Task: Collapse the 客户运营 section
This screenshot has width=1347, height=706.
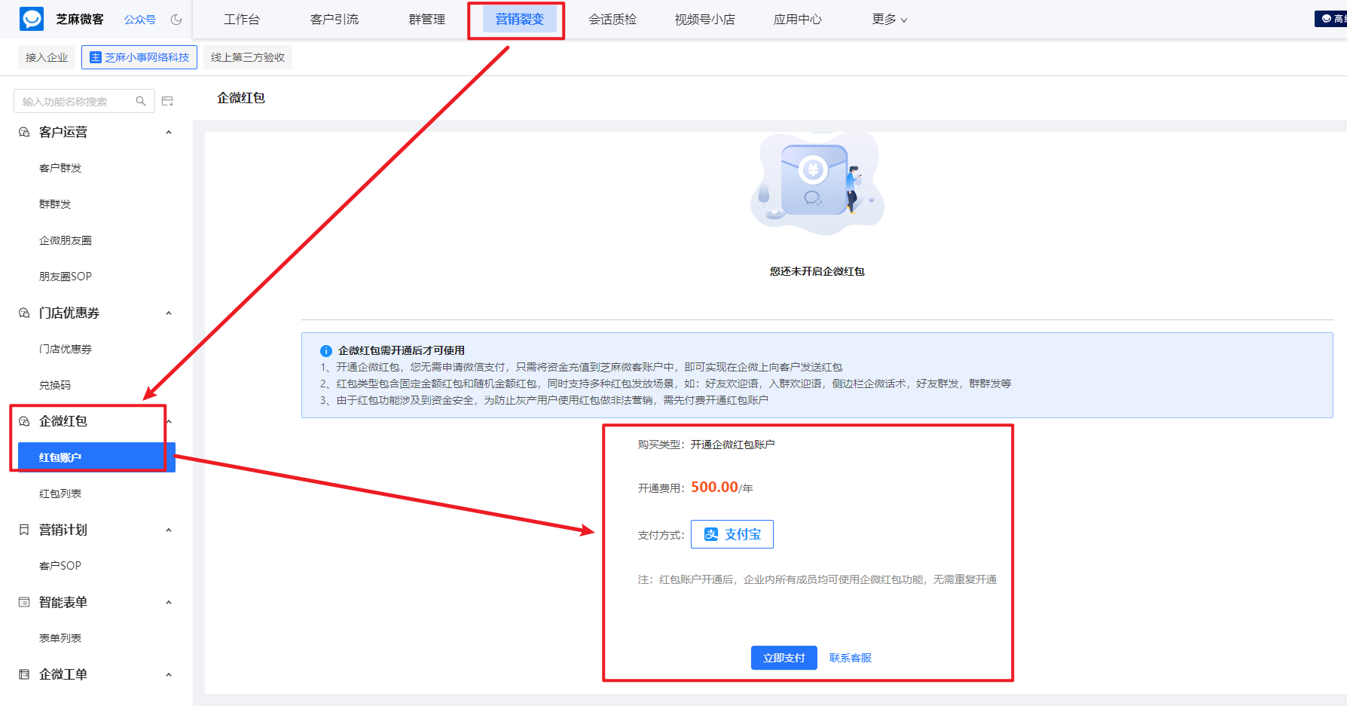Action: click(169, 132)
